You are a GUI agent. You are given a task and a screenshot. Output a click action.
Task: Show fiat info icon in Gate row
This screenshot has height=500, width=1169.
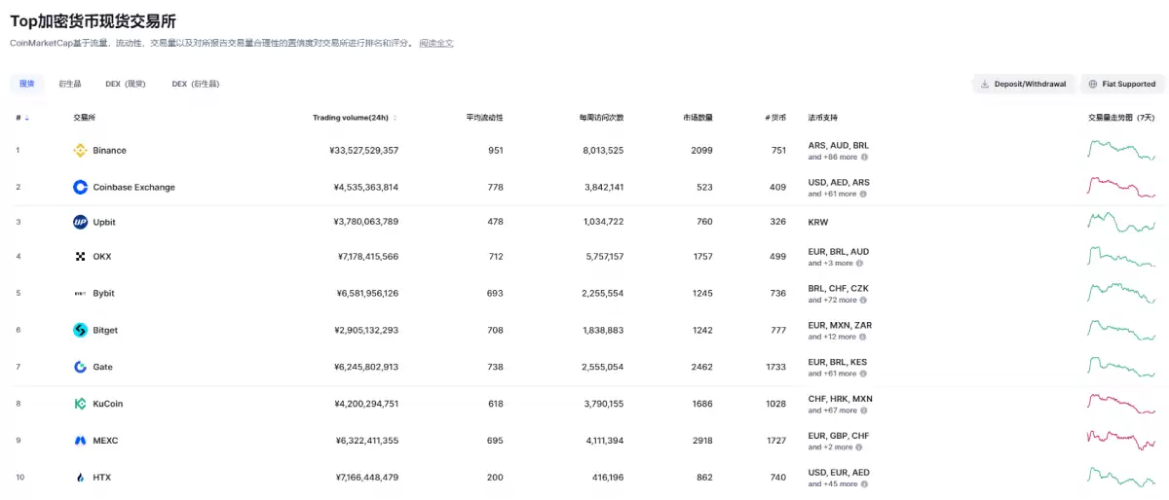[x=864, y=374]
